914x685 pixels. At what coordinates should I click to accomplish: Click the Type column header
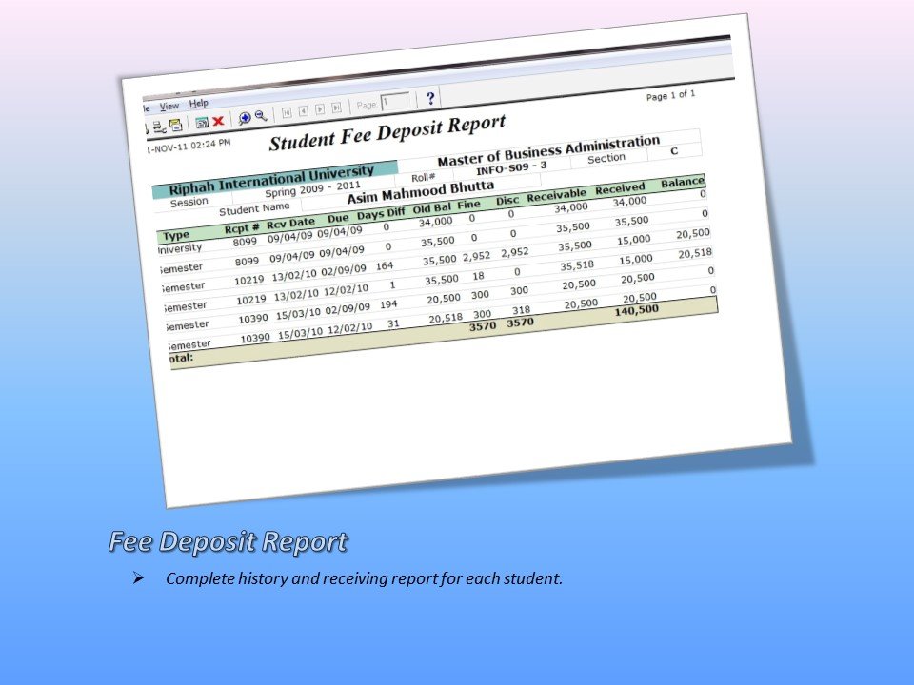176,235
